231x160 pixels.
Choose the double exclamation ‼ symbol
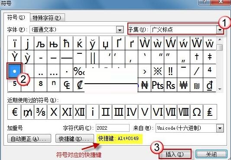[171, 71]
